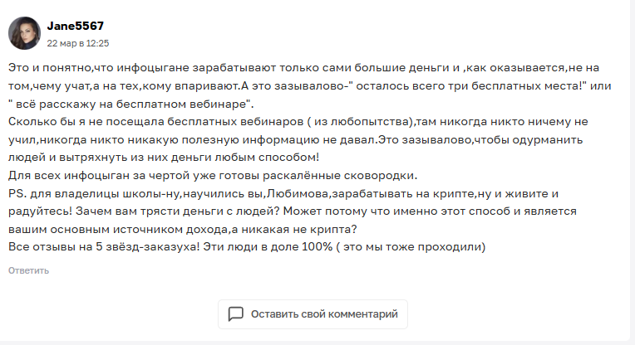Click the speech bubble comment icon
The width and height of the screenshot is (635, 345).
(236, 314)
